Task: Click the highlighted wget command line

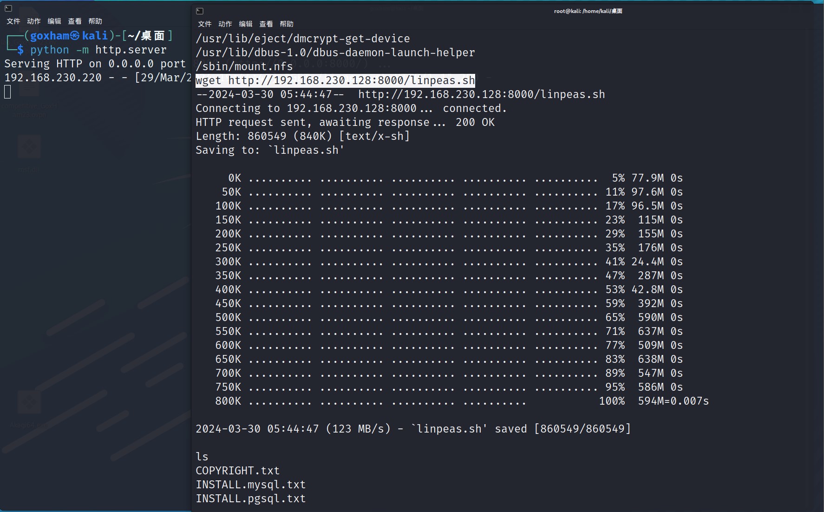Action: pyautogui.click(x=335, y=80)
